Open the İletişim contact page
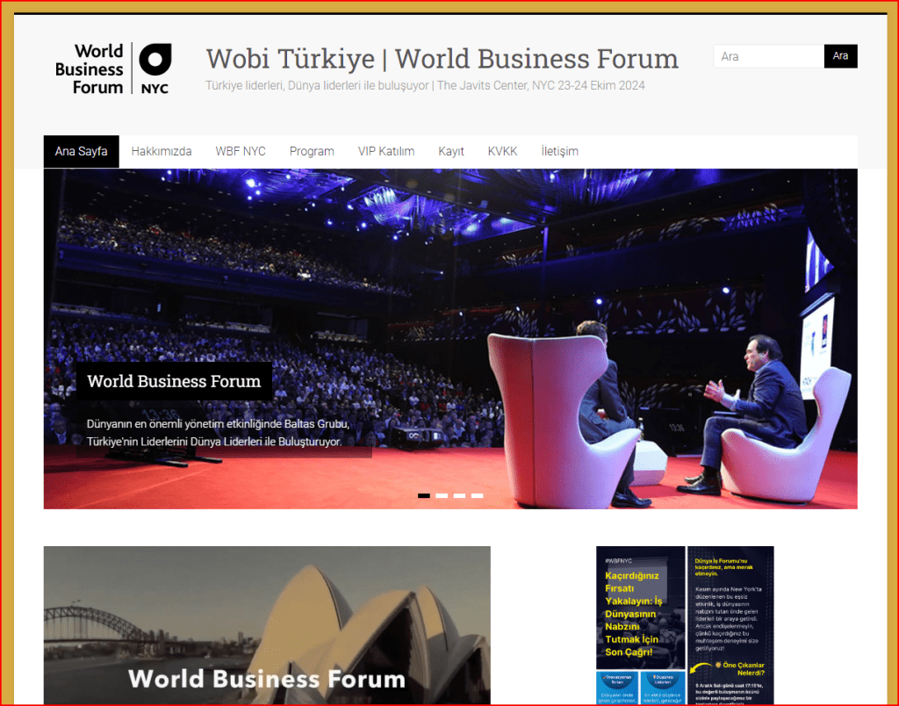Image resolution: width=899 pixels, height=706 pixels. coord(559,151)
